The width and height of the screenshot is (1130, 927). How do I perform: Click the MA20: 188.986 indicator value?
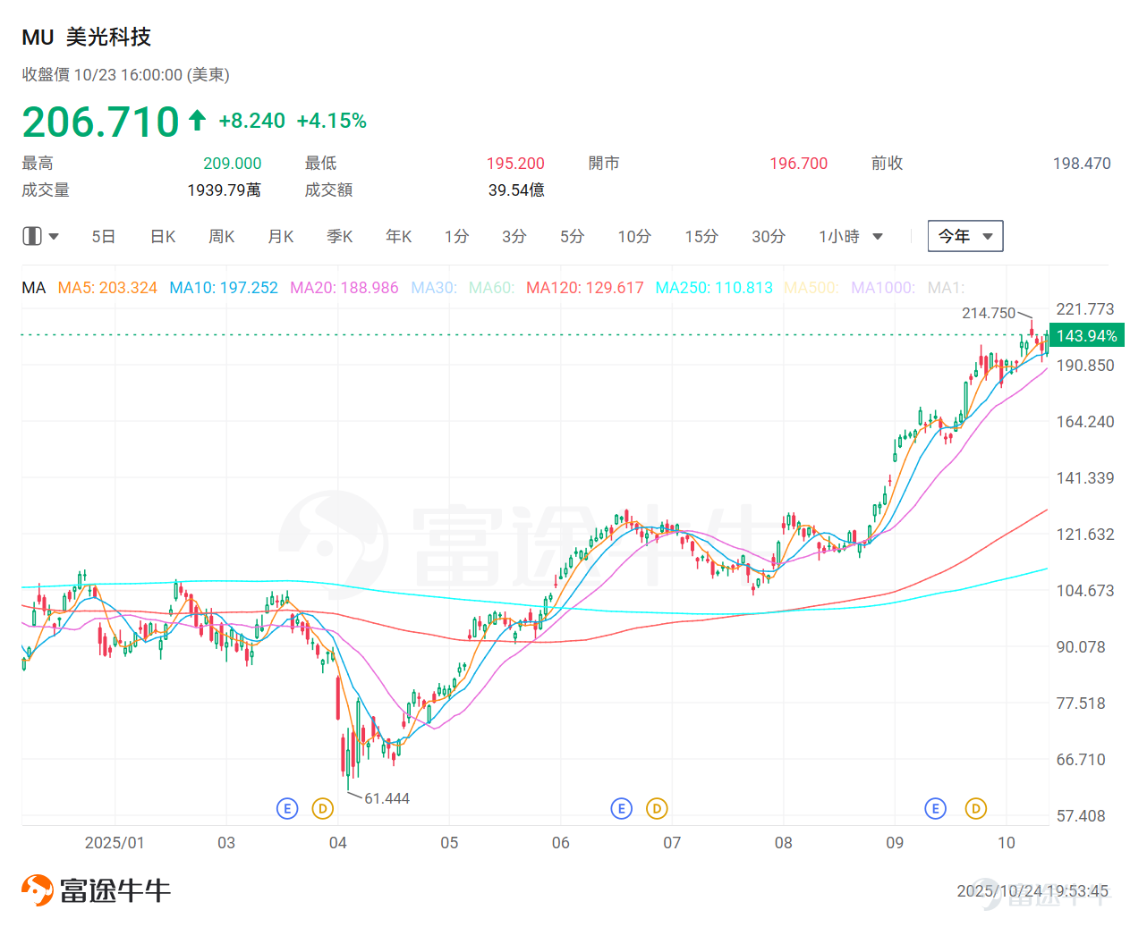[x=344, y=288]
